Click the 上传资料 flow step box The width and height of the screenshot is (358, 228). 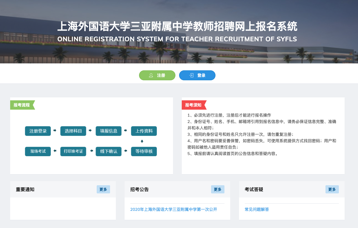tap(144, 131)
